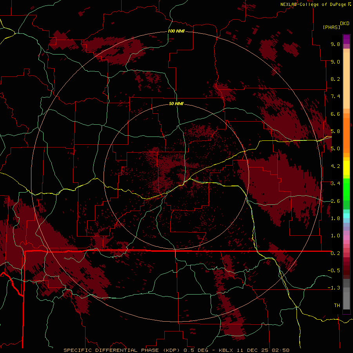Screen dimensions: 353x353
Task: Click the -1.3 legend scale value
Action: point(334,288)
